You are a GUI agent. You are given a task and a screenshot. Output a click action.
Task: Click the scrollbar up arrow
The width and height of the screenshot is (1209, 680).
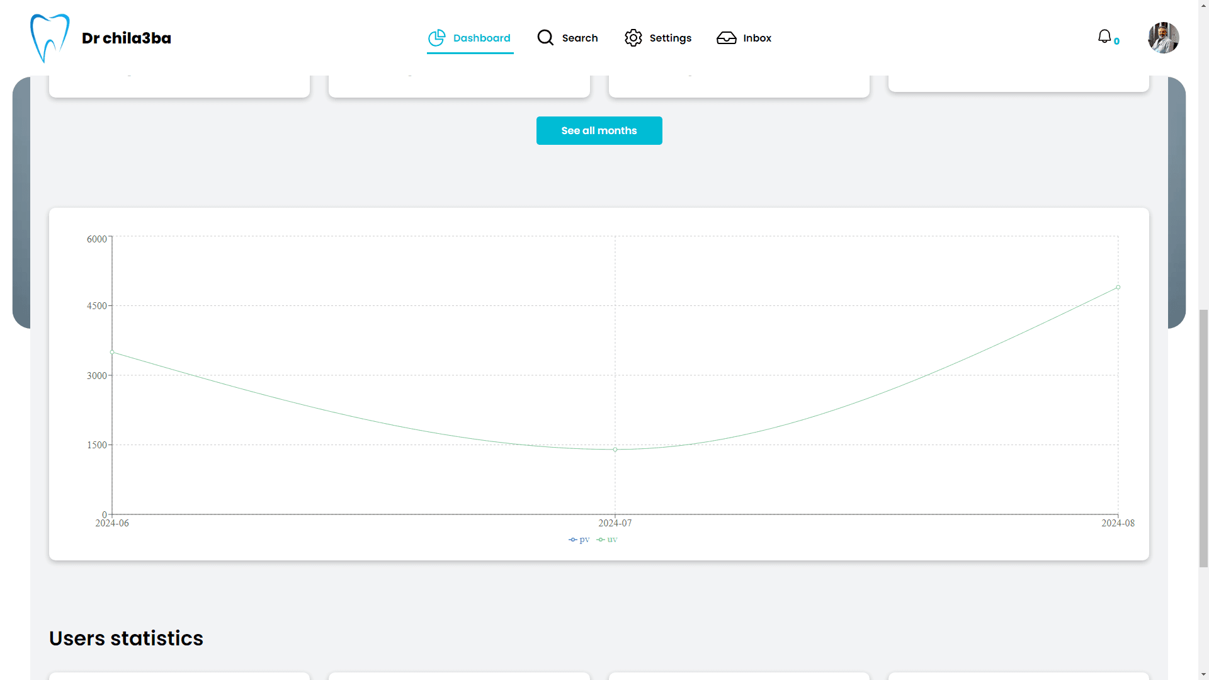point(1203,5)
